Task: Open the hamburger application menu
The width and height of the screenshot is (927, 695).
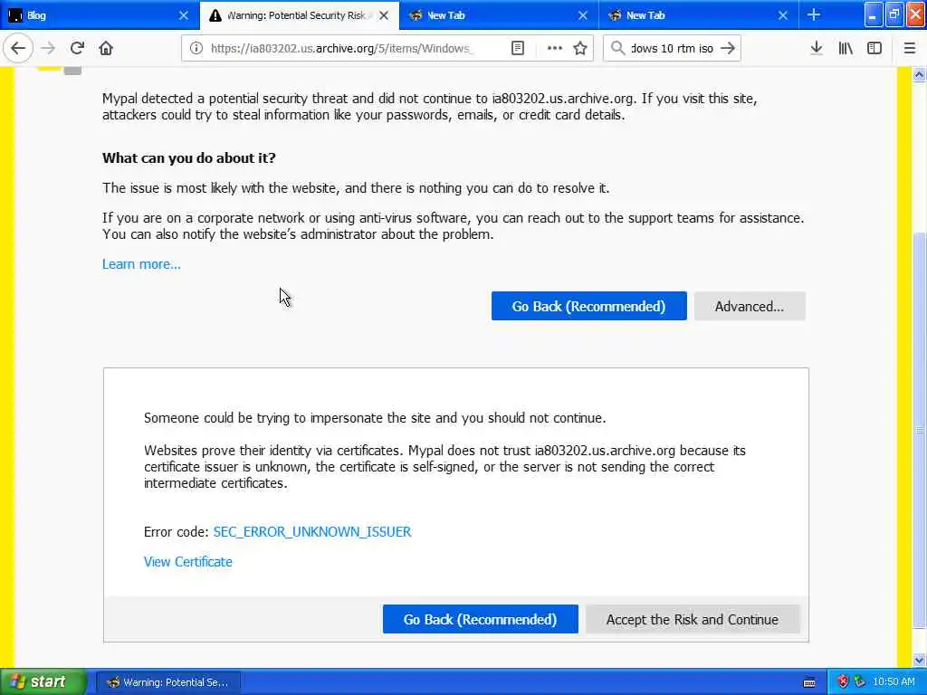Action: tap(909, 49)
